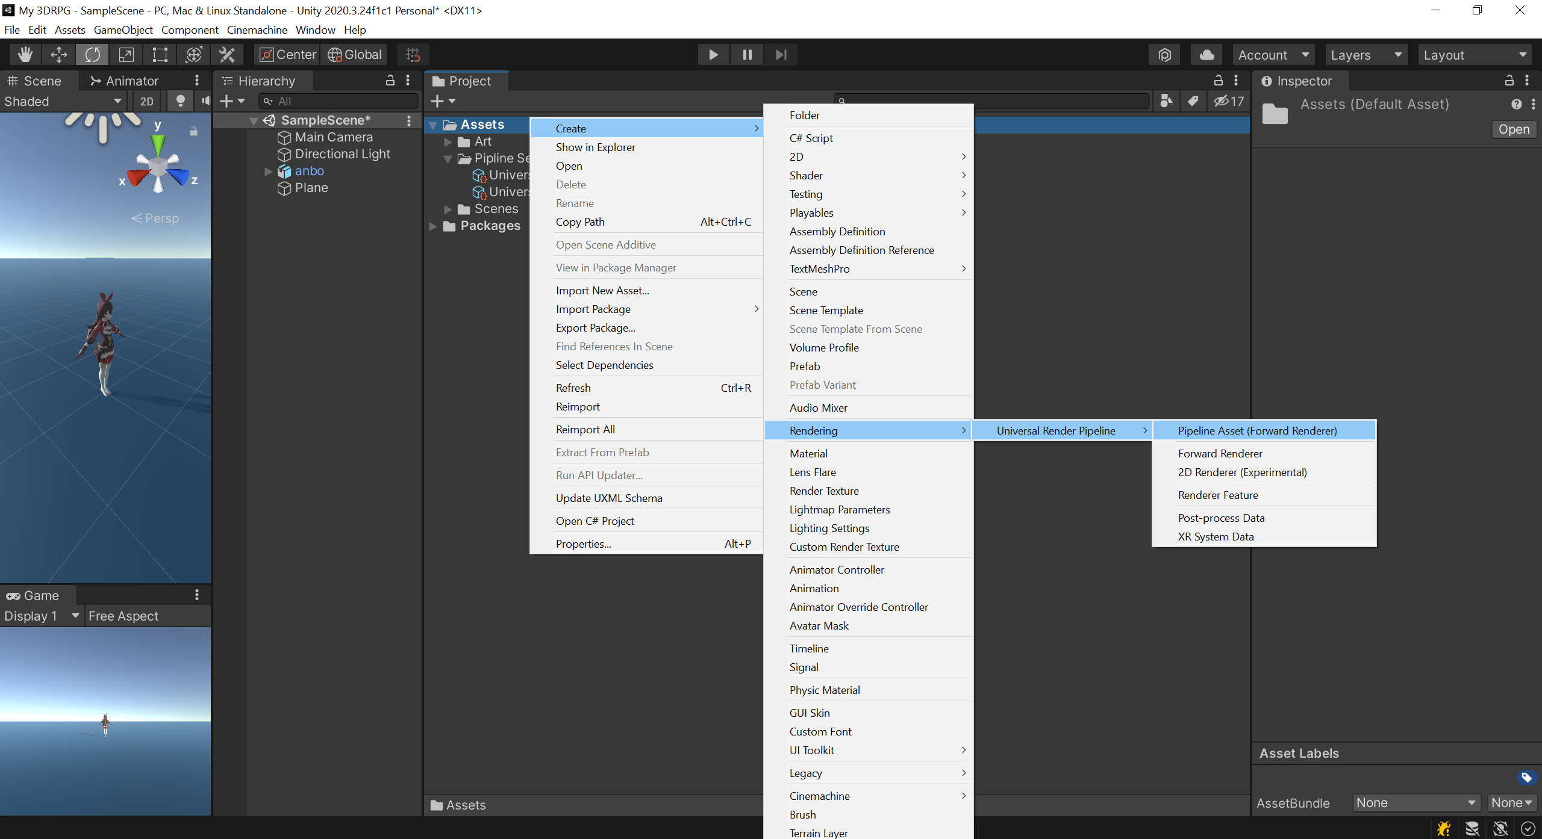
Task: Choose Forward Renderer menu item
Action: point(1264,453)
